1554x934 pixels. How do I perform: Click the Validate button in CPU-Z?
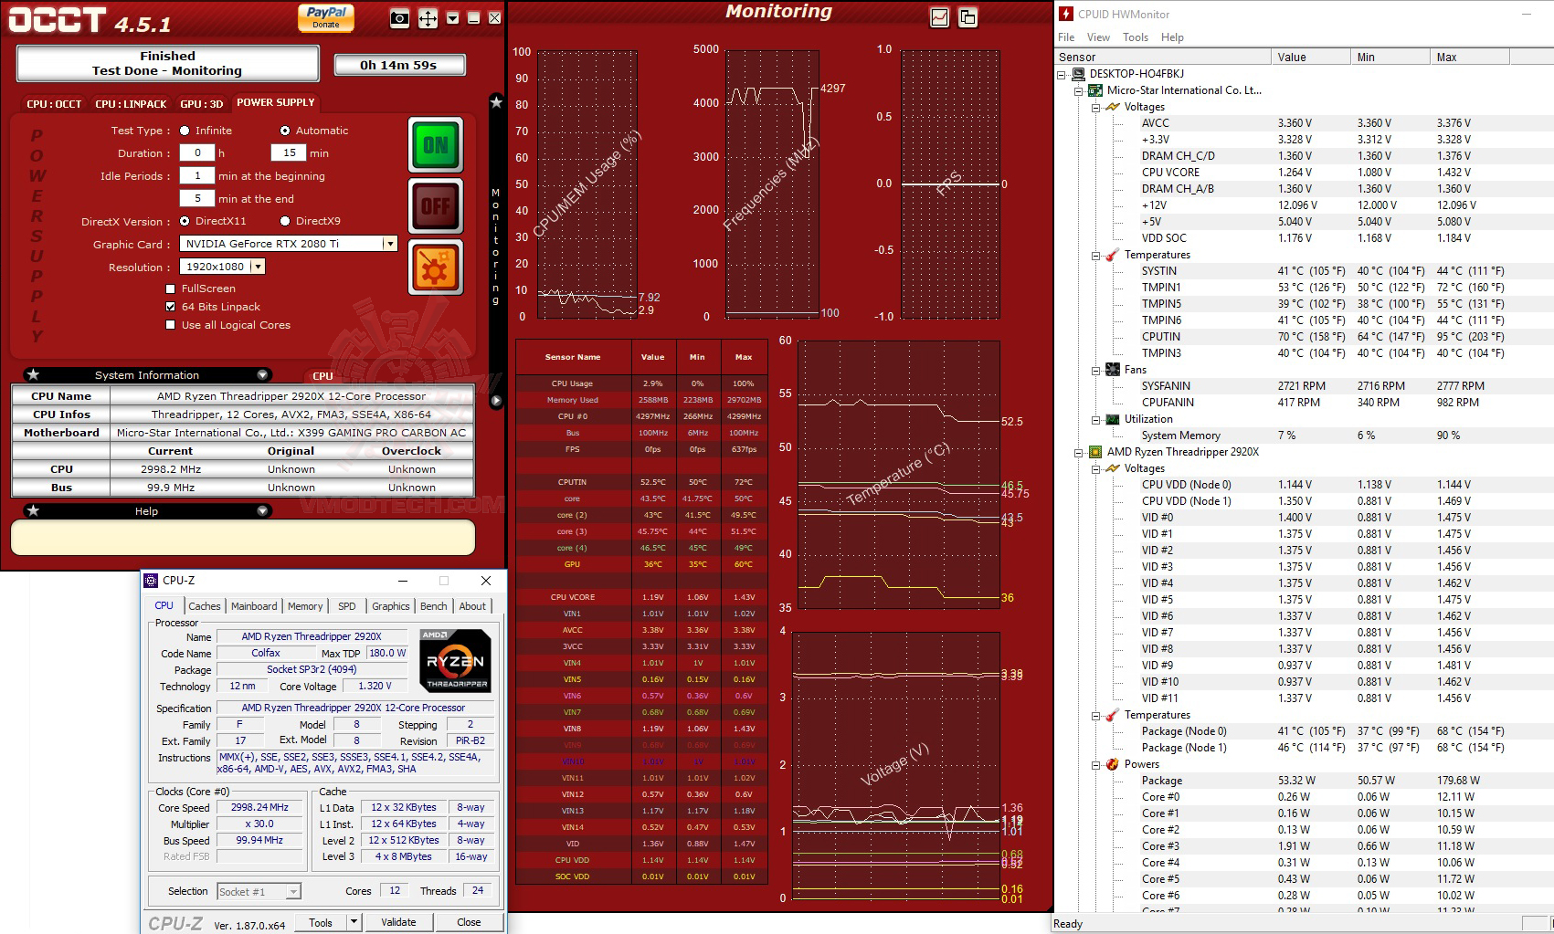click(398, 922)
